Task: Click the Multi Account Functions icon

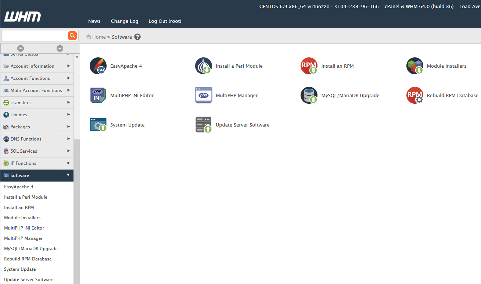Action: pyautogui.click(x=6, y=90)
